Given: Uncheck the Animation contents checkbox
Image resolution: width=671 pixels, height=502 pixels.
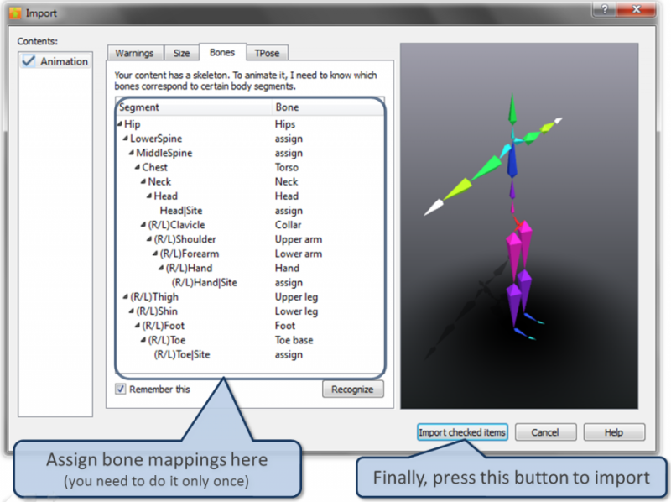Looking at the screenshot, I should (x=29, y=61).
